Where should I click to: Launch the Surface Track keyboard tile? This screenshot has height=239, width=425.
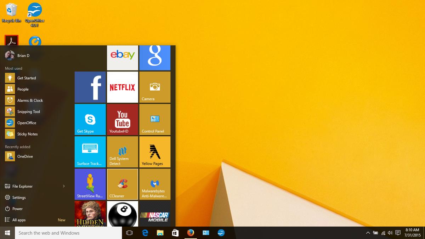coord(90,152)
